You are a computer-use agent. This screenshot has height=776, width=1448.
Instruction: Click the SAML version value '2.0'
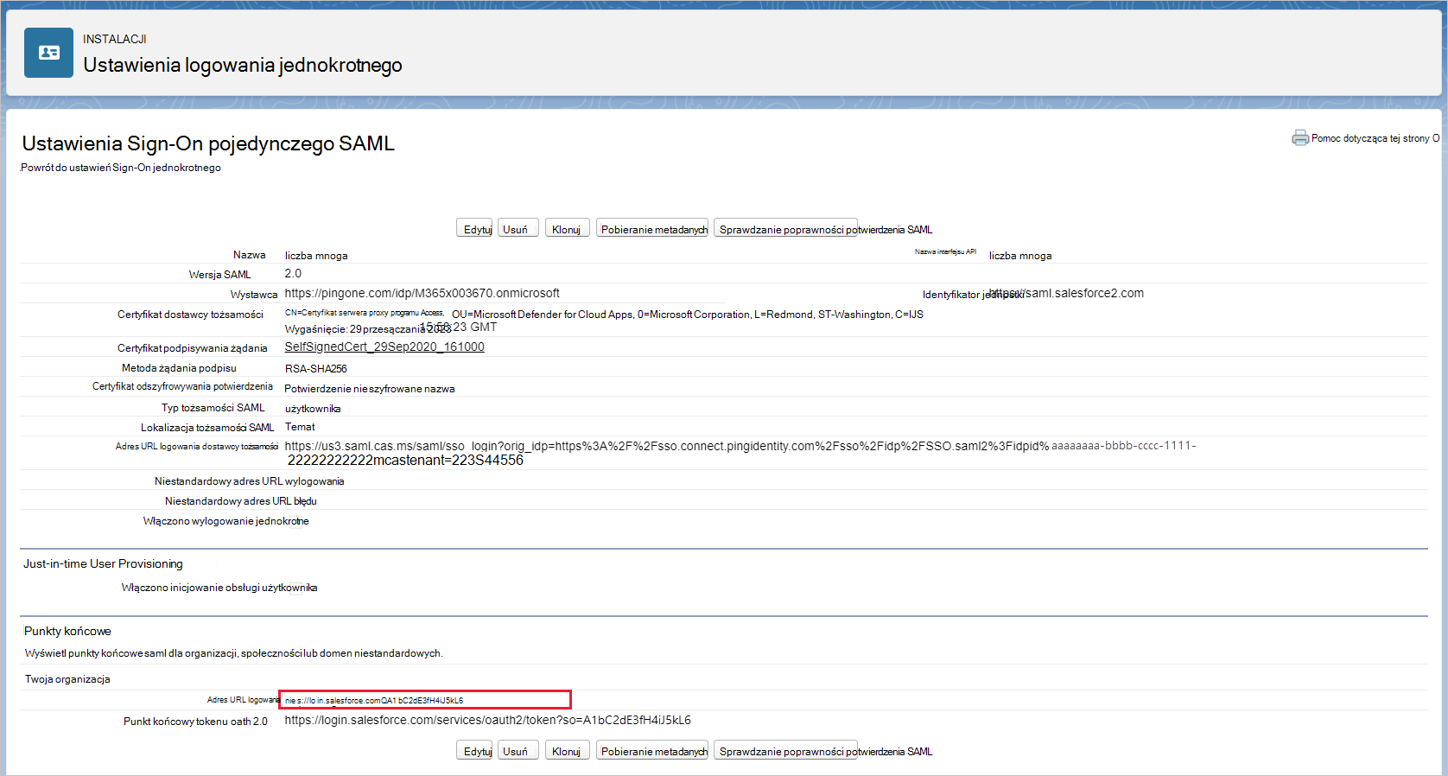[293, 273]
